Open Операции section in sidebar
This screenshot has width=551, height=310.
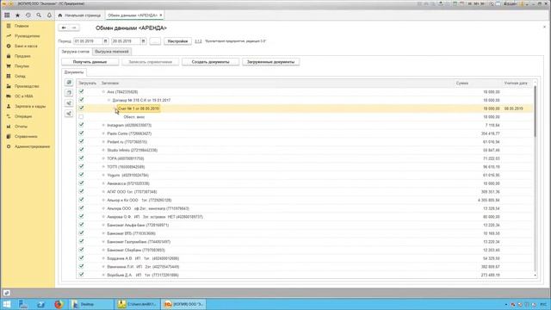(23, 116)
